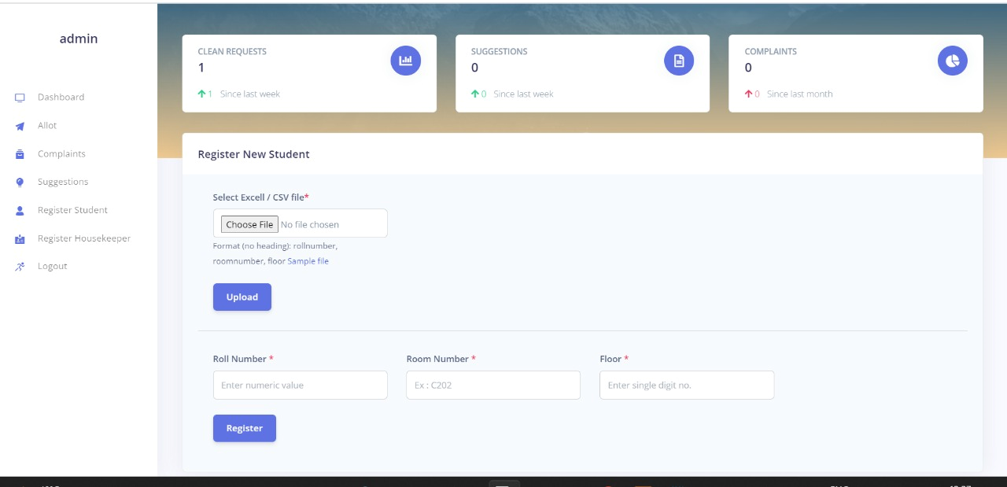Click the Register New Student heading
Image resolution: width=1007 pixels, height=487 pixels.
click(x=253, y=154)
